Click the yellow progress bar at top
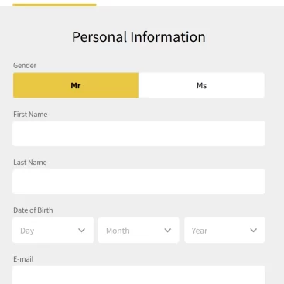Viewport: 284px width, 284px height. click(x=54, y=5)
